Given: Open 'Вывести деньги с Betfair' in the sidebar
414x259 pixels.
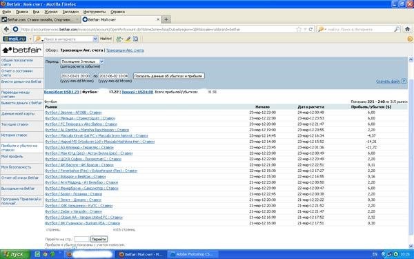Looking at the screenshot, I should 21,103.
